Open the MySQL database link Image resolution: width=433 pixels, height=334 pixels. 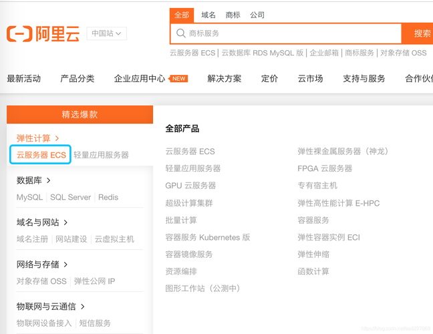pyautogui.click(x=29, y=197)
